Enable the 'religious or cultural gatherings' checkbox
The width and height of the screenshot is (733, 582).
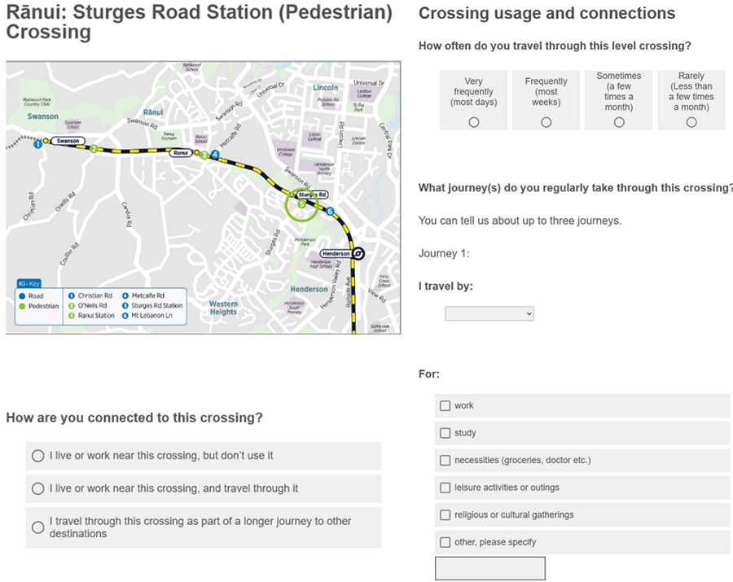445,514
